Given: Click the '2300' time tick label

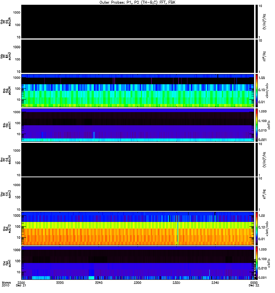Looking at the screenshot, I should pyautogui.click(x=137, y=282).
